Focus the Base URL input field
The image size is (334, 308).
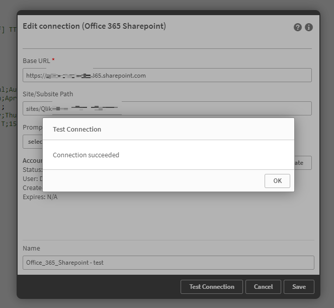(x=167, y=75)
